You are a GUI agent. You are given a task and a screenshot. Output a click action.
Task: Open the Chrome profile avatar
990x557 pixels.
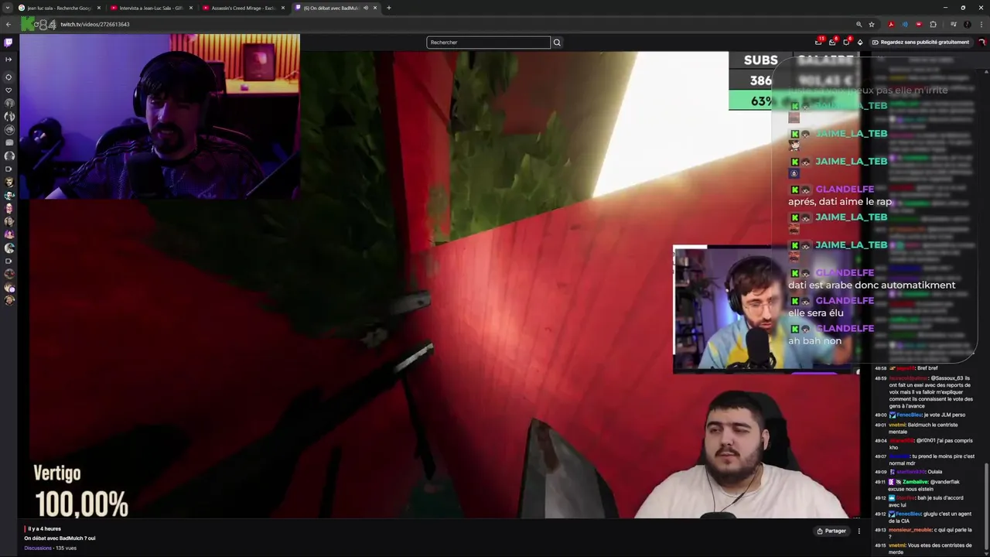click(967, 24)
